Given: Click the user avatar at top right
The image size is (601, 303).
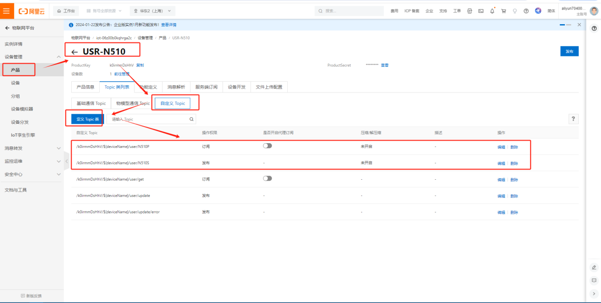Looking at the screenshot, I should coord(594,11).
